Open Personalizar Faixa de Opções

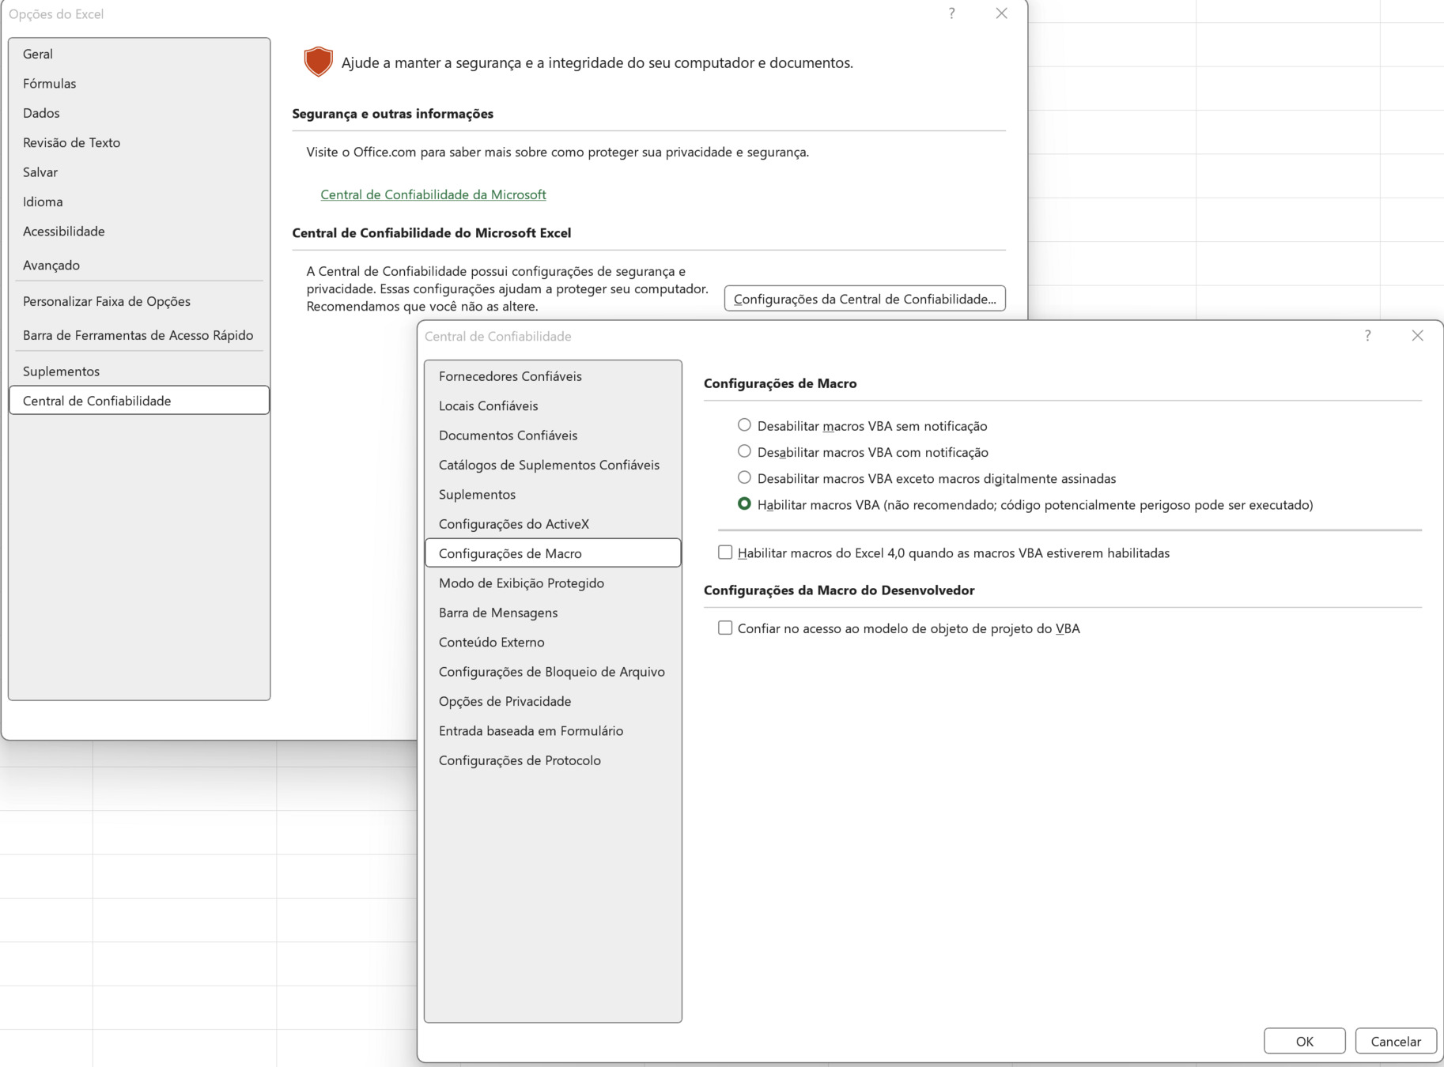pyautogui.click(x=139, y=301)
